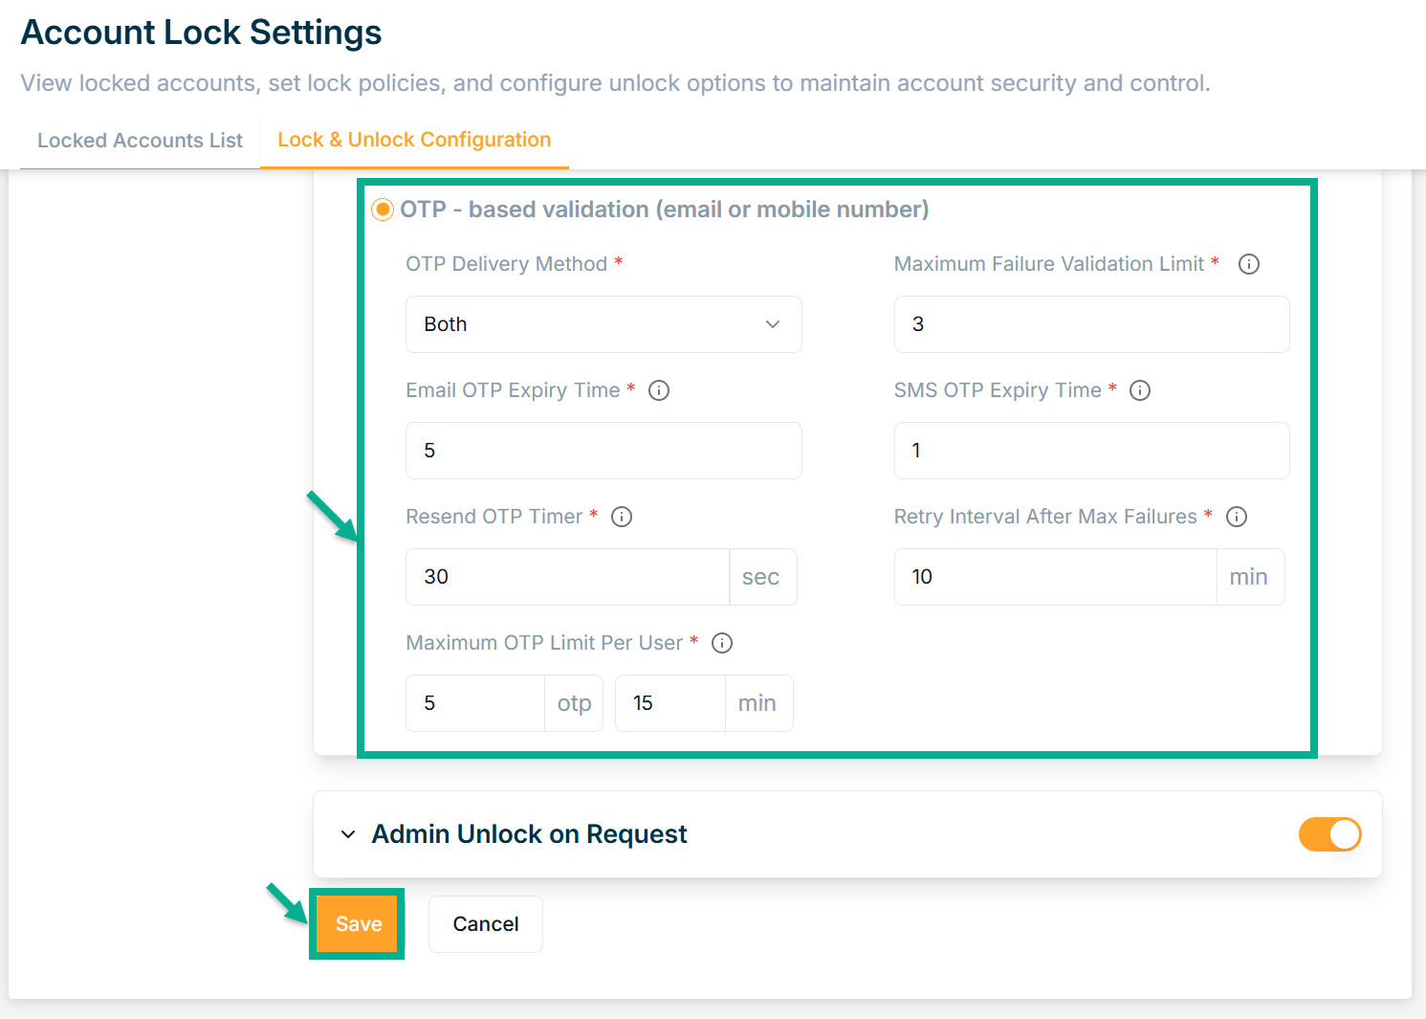Click info icon next to Email OTP Expiry Time
Screen dimensions: 1426x1019
pyautogui.click(x=659, y=390)
